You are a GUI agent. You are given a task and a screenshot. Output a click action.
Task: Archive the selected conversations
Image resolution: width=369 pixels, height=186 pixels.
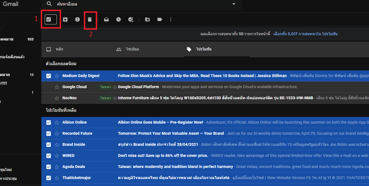coord(65,19)
